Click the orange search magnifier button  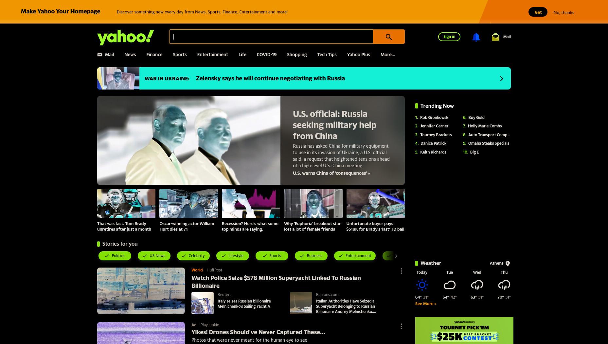click(x=389, y=37)
